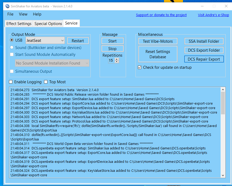Image resolution: width=232 pixels, height=186 pixels.
Task: Click log entry timestamped 21:48:04.291 about SimShaker.lua
Action: click(x=93, y=99)
